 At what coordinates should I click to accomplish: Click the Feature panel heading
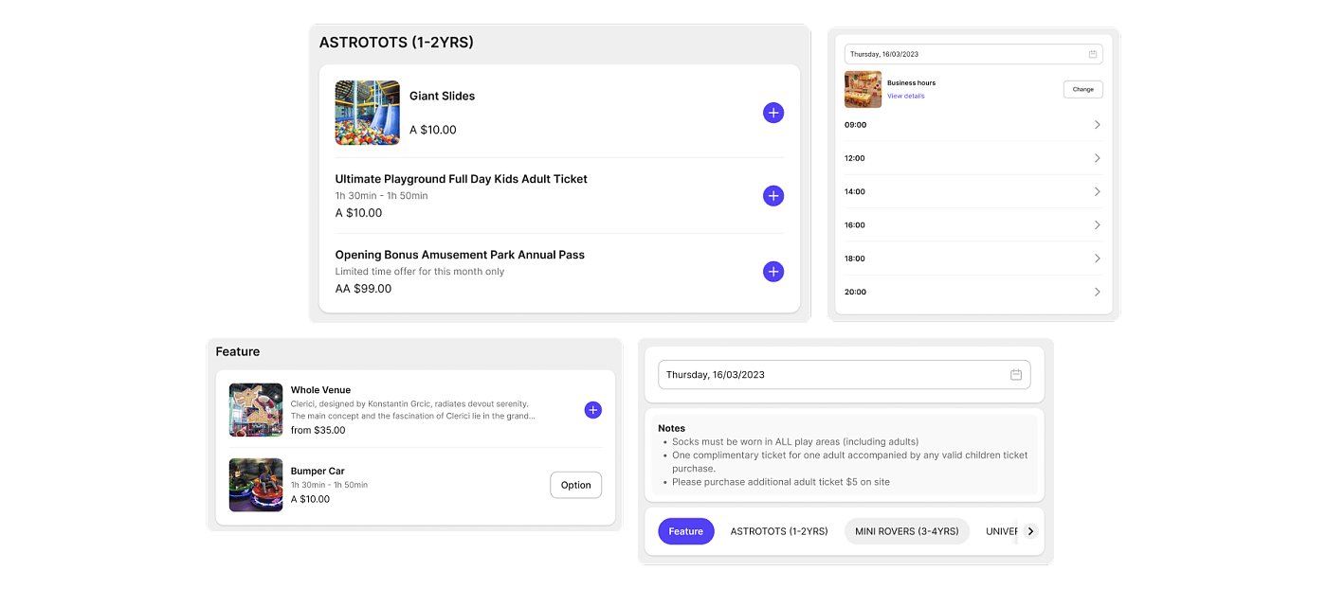coord(238,351)
